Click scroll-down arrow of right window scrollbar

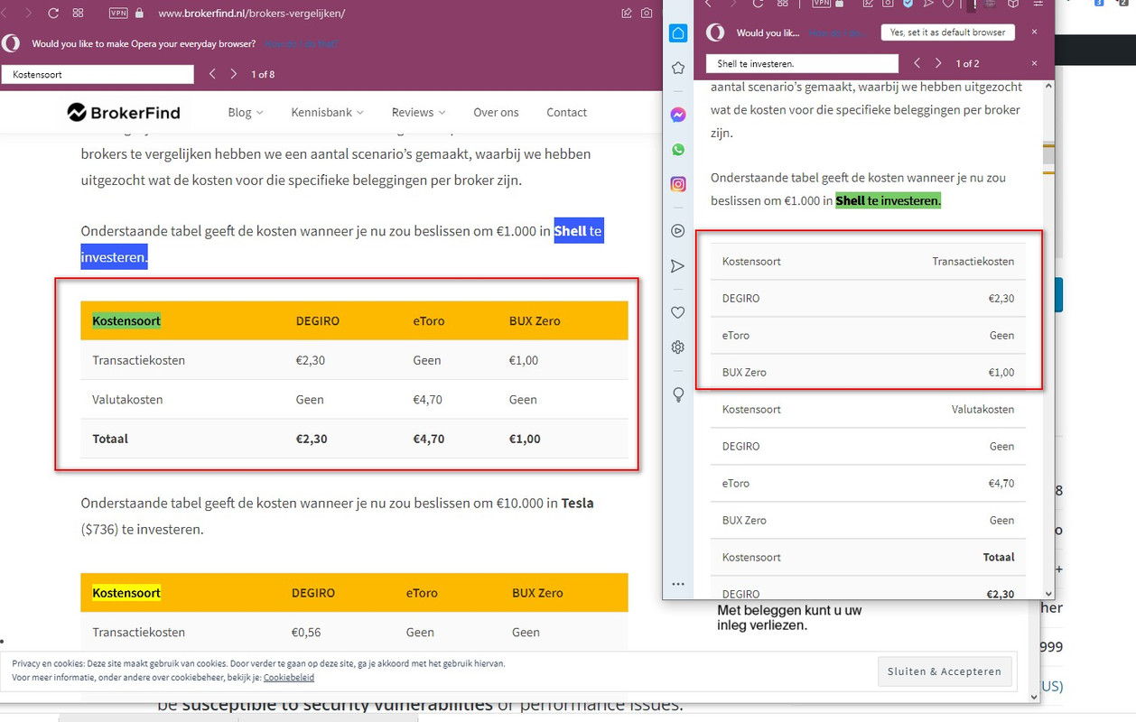1048,593
